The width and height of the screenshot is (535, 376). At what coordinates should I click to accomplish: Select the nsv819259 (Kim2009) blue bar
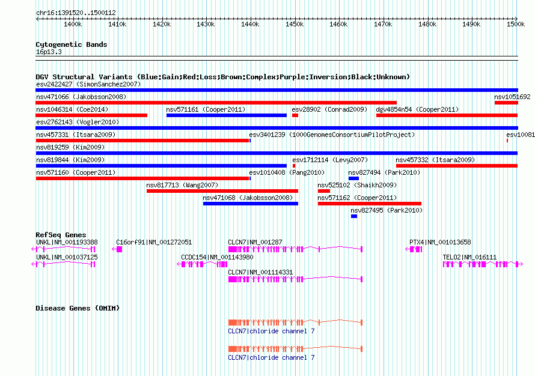(277, 153)
